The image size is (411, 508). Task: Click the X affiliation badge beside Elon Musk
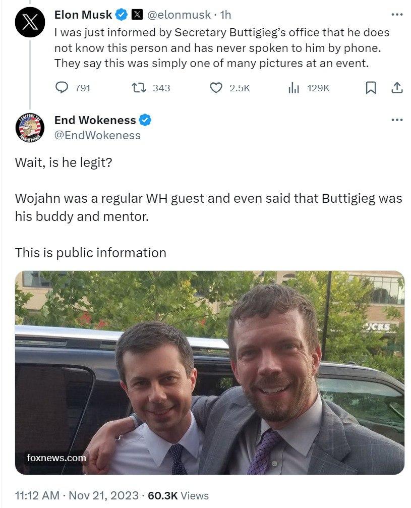click(x=137, y=15)
